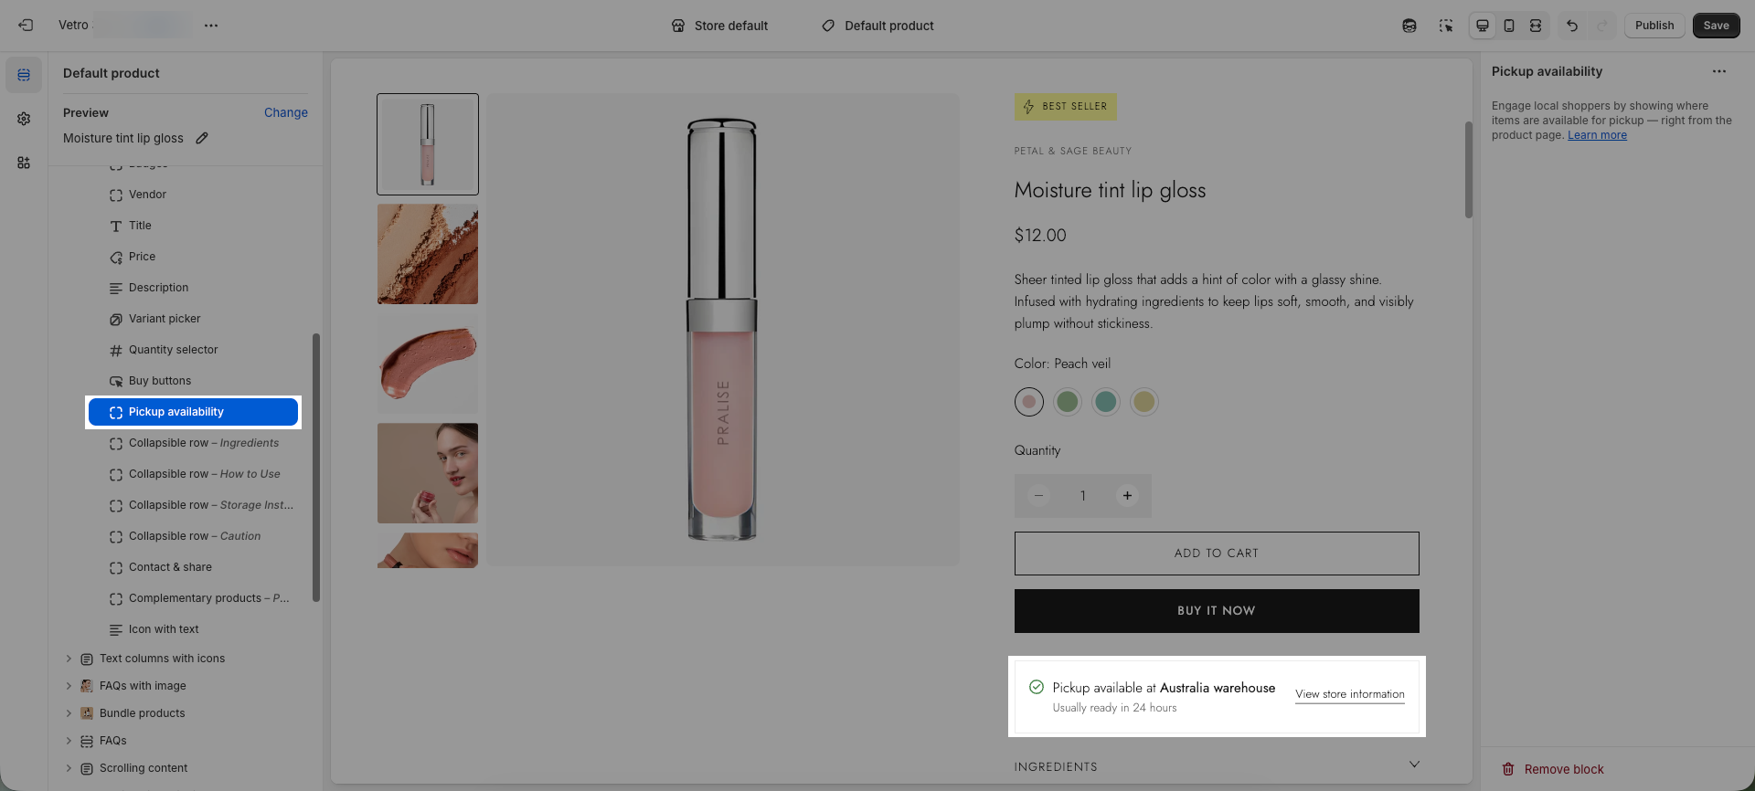Open the Store default menu

719,26
